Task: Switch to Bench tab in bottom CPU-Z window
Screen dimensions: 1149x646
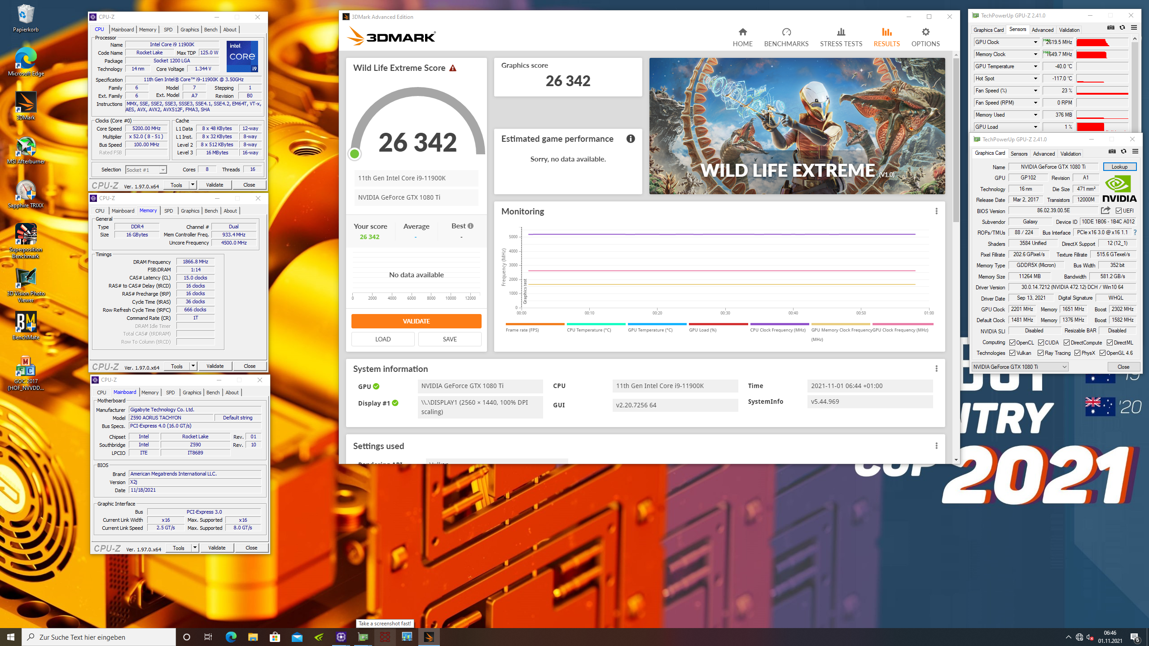Action: (x=213, y=393)
